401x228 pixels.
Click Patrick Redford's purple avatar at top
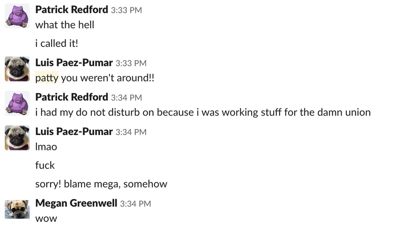pos(17,16)
